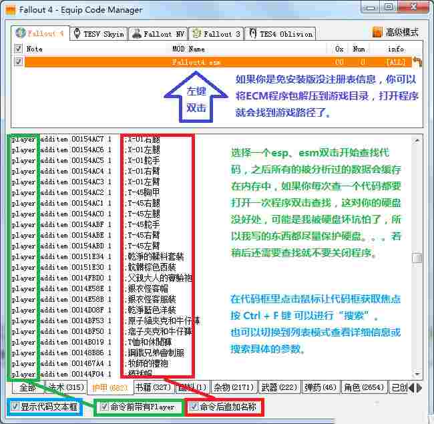Screen dimensions: 434x424
Task: Select the Fallout4.esm mod row
Action: click(218, 62)
